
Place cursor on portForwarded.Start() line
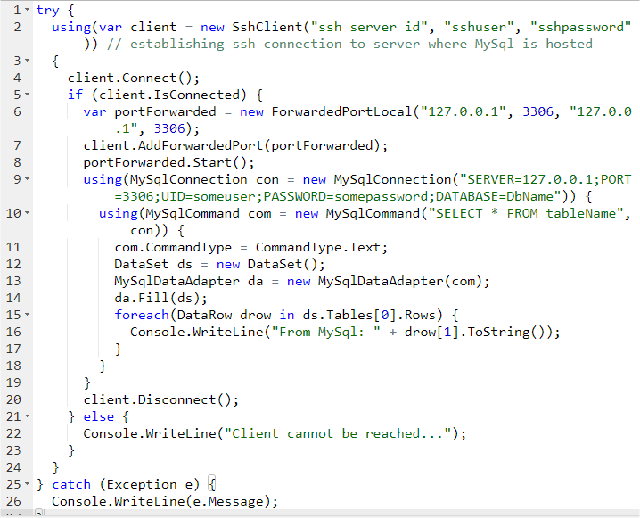[x=168, y=162]
